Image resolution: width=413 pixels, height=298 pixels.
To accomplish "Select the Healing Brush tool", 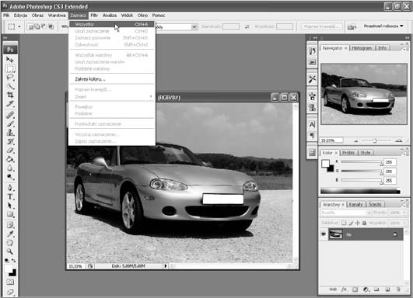I will [10, 115].
